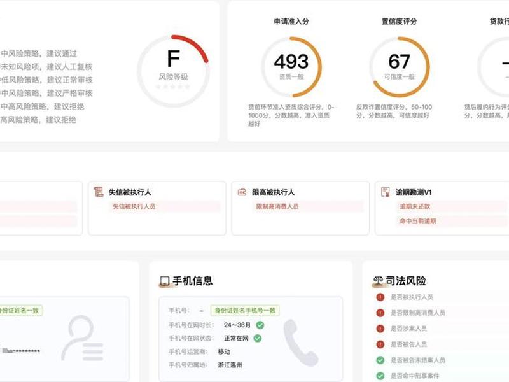This screenshot has width=509, height=382.
Task: Click the star rating under 风险等级
Action: (x=172, y=87)
